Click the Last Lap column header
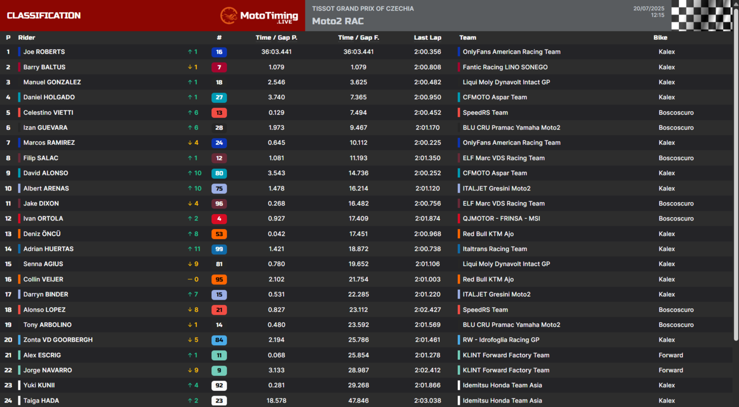This screenshot has width=739, height=407. click(x=427, y=38)
